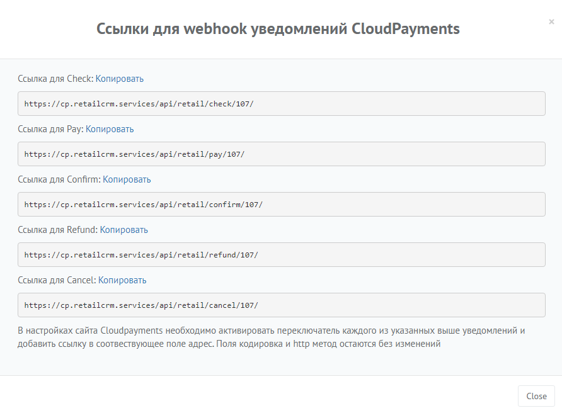Screen dimensions: 562x413
Task: Click the Cloudpayments settings instruction paragraph
Action: point(272,337)
